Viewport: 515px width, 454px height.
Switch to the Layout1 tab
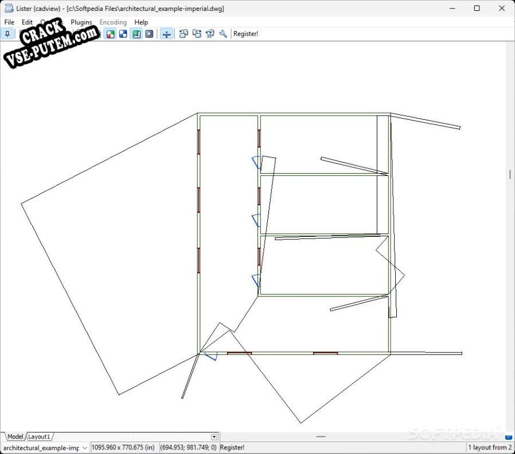(x=40, y=437)
